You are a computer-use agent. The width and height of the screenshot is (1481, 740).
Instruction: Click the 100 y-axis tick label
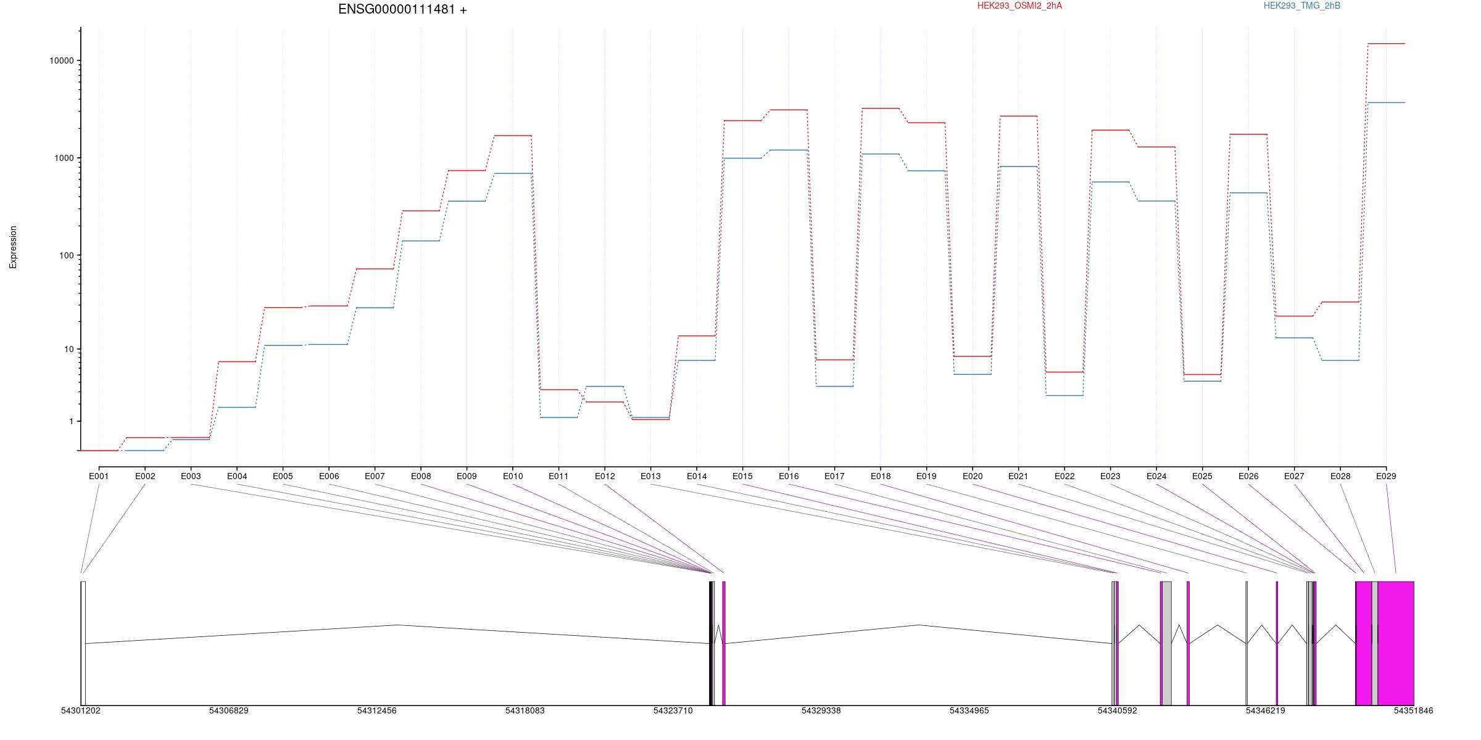click(67, 255)
